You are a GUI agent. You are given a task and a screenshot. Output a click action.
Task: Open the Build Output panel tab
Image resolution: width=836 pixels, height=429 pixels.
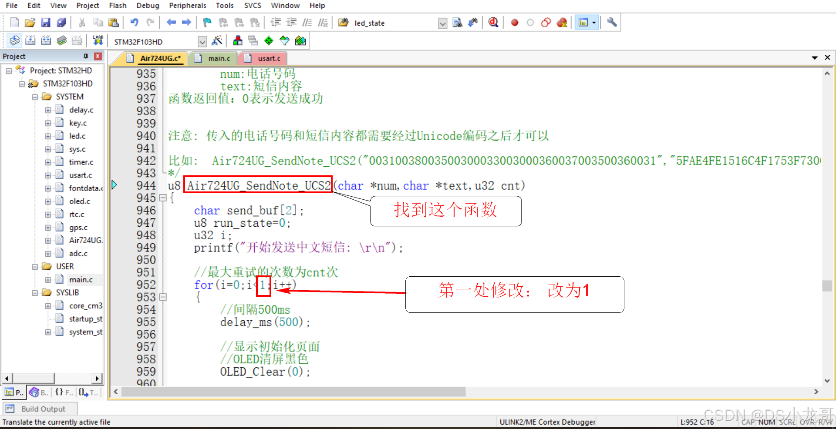[40, 409]
